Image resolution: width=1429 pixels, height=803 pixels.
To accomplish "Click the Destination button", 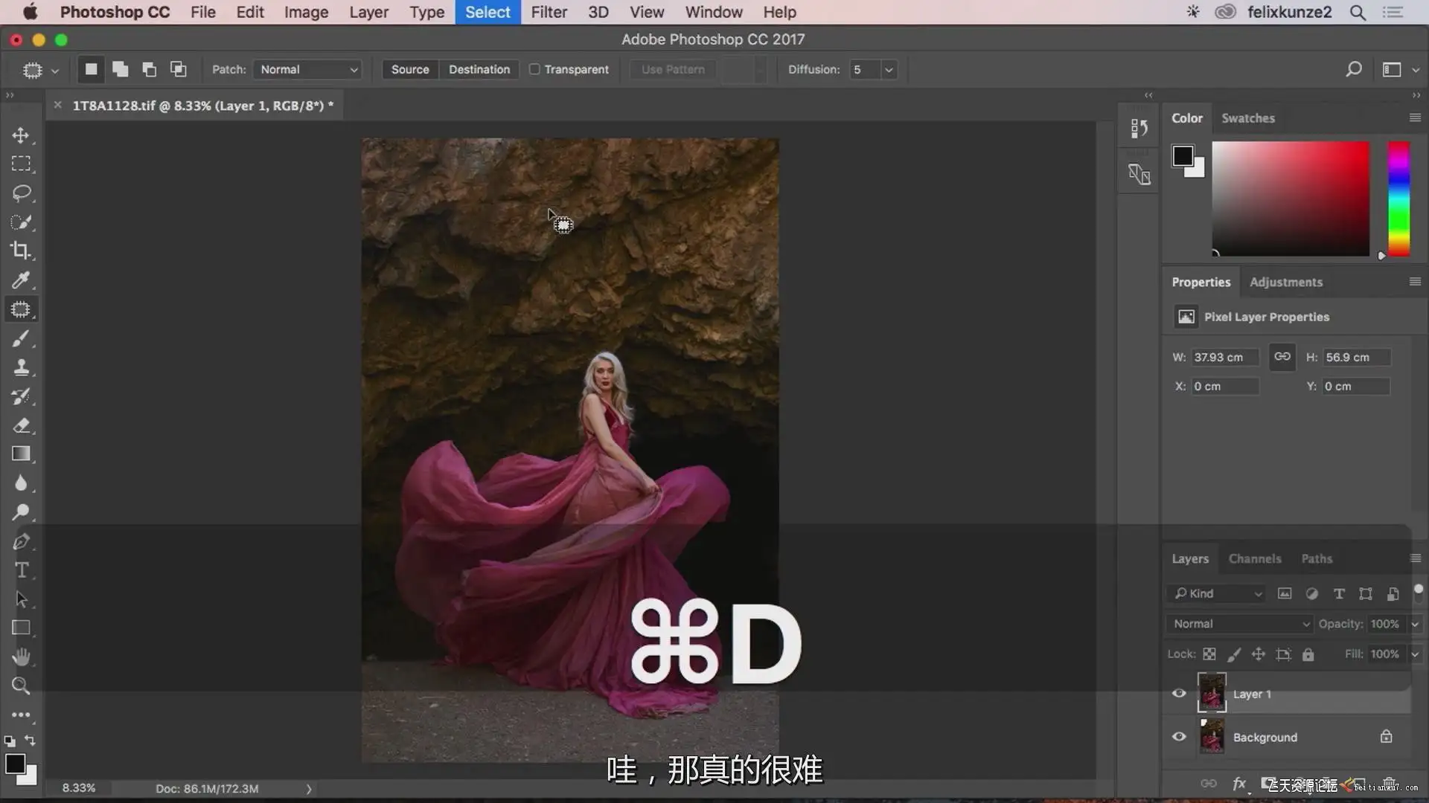I will (479, 69).
